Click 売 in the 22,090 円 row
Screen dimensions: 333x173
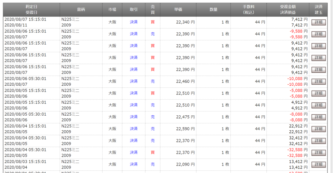click(x=153, y=164)
